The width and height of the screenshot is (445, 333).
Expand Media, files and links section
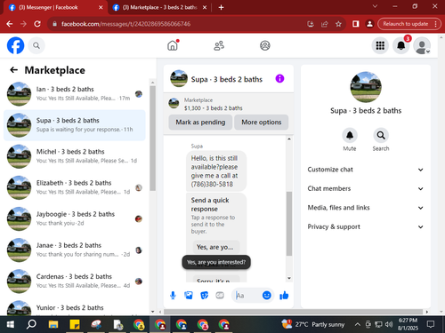366,208
